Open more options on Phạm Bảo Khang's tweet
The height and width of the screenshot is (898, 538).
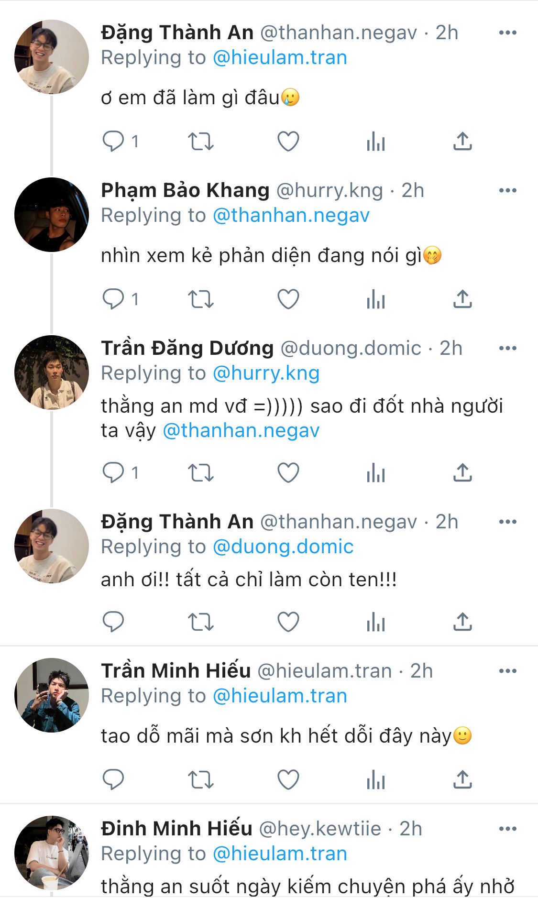pos(507,190)
